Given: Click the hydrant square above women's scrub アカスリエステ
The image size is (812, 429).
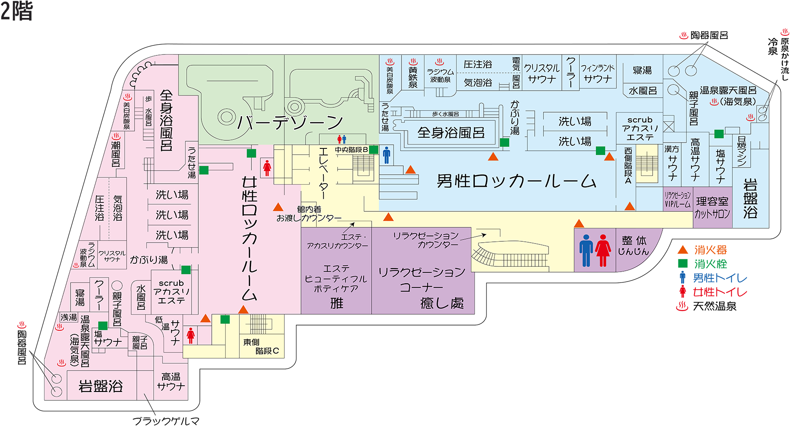Looking at the screenshot, I should click(186, 269).
